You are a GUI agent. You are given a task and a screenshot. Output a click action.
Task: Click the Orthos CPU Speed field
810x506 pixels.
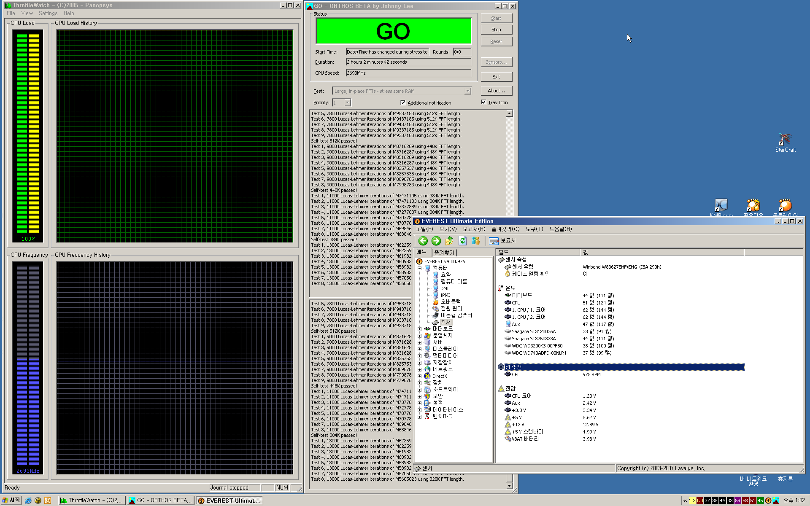tap(408, 73)
